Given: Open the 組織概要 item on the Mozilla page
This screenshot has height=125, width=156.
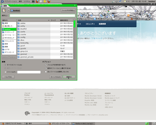Looking at the screenshot, I should [102, 24].
